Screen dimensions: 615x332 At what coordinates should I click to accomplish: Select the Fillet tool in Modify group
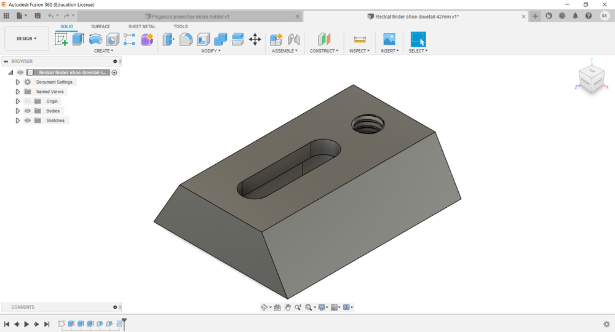pos(186,39)
